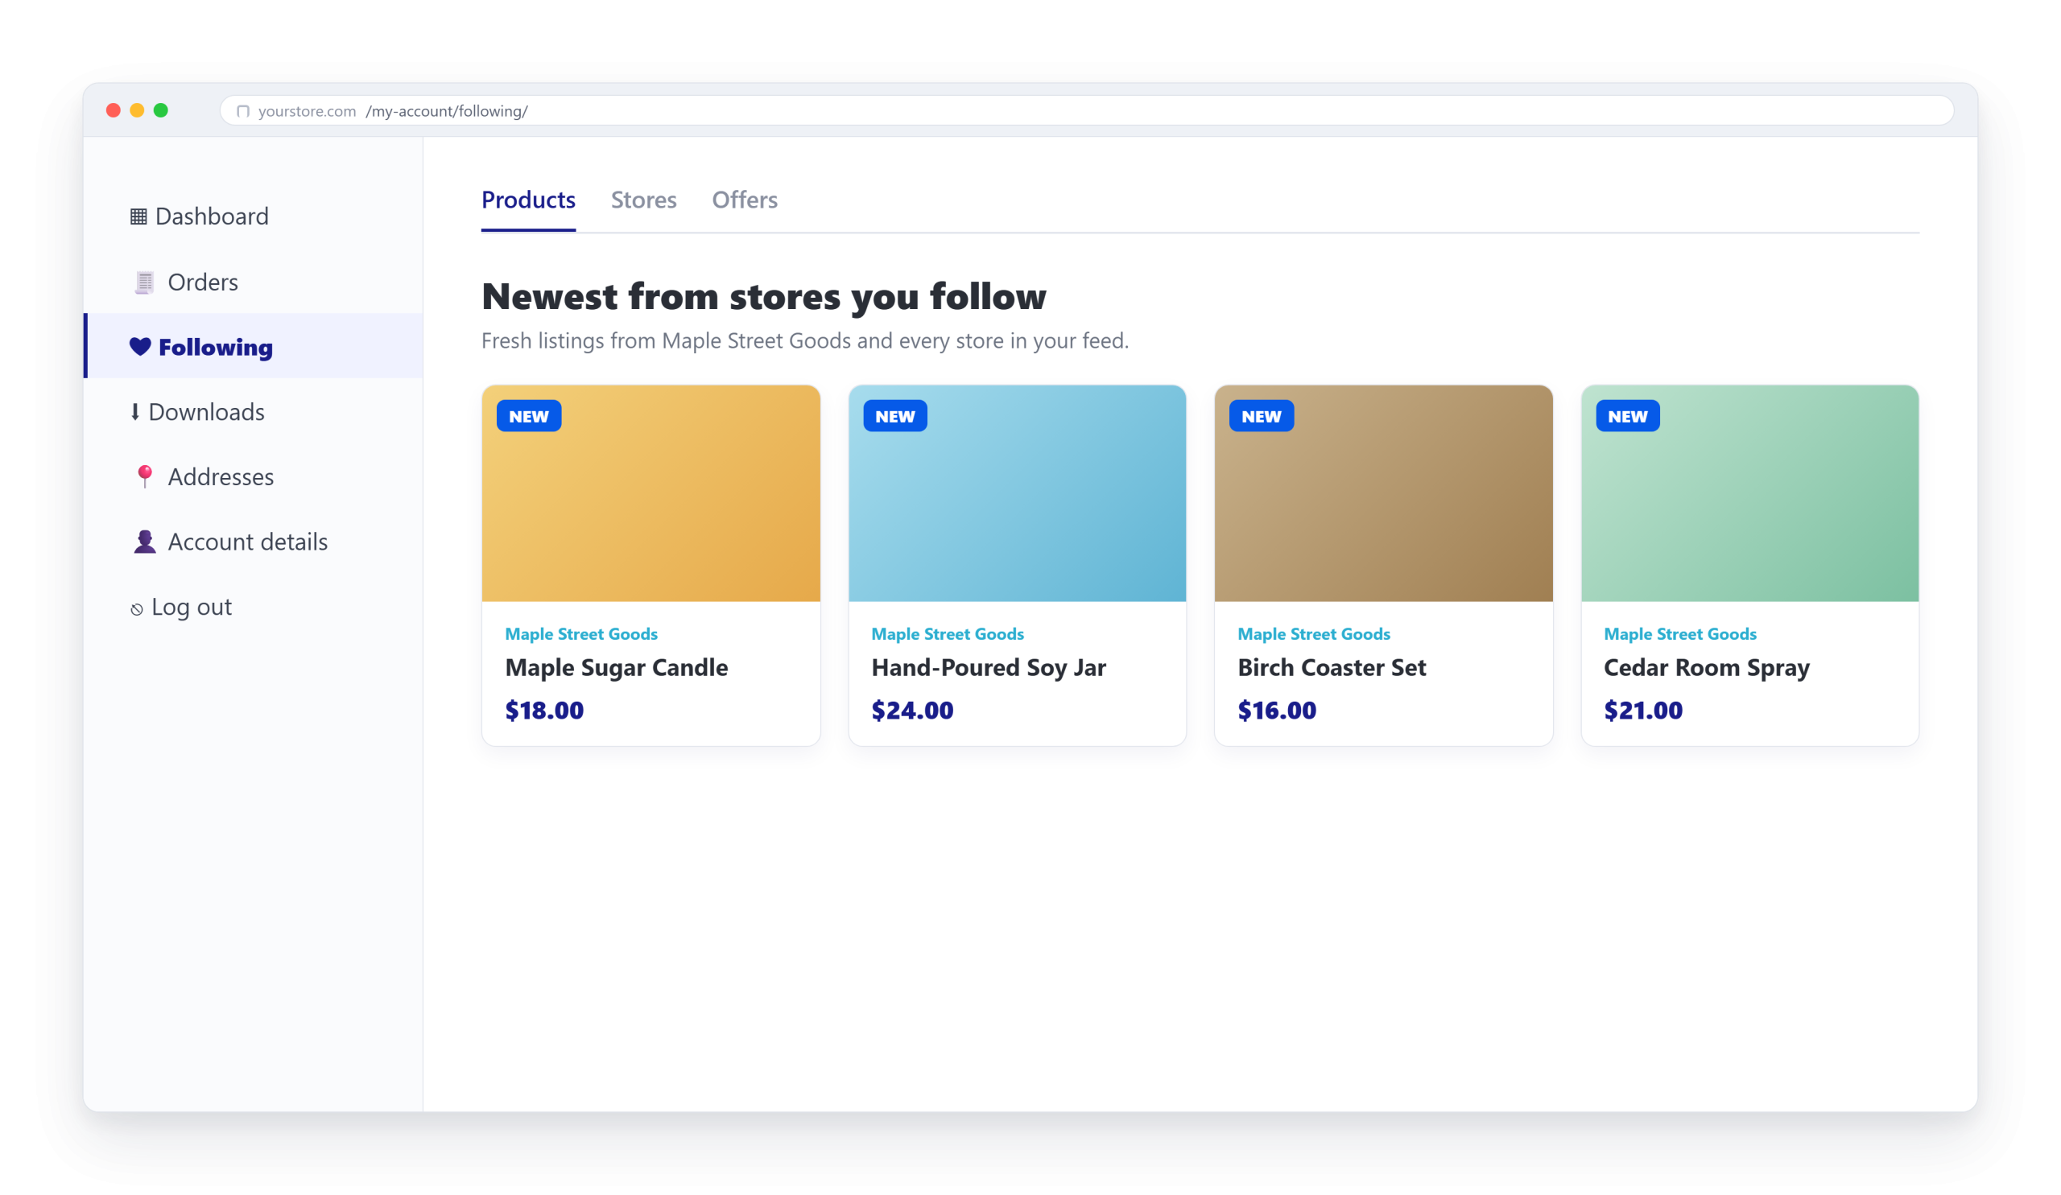Click the Downloads arrow icon
This screenshot has width=2061, height=1195.
(135, 412)
